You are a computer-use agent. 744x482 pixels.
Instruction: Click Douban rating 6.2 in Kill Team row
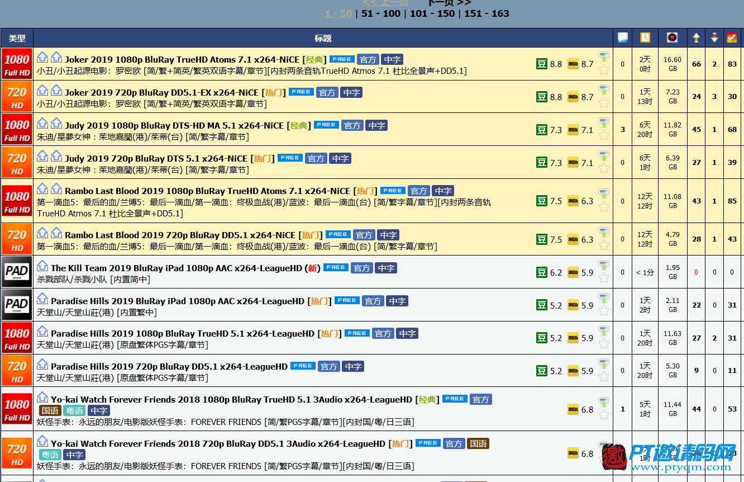point(556,272)
